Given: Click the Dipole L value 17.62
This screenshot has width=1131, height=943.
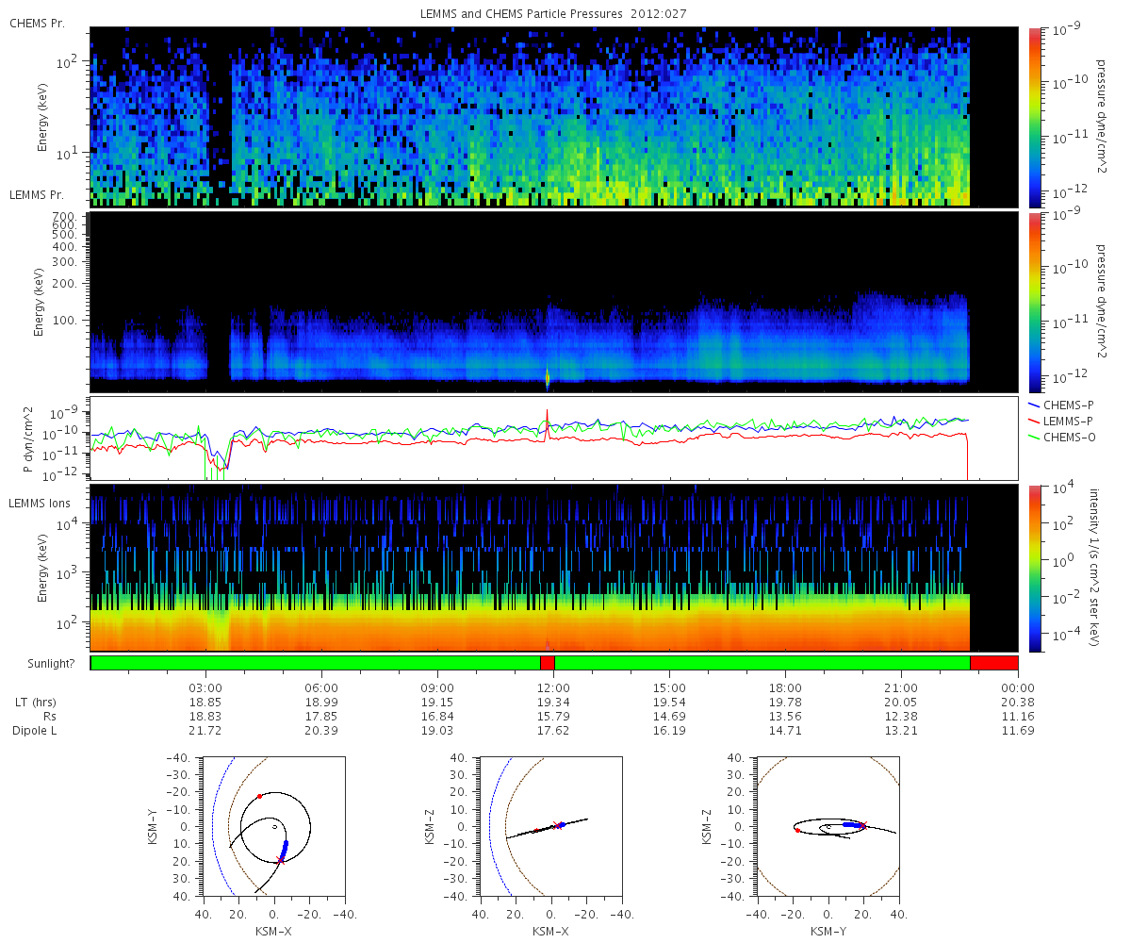Looking at the screenshot, I should (x=553, y=731).
